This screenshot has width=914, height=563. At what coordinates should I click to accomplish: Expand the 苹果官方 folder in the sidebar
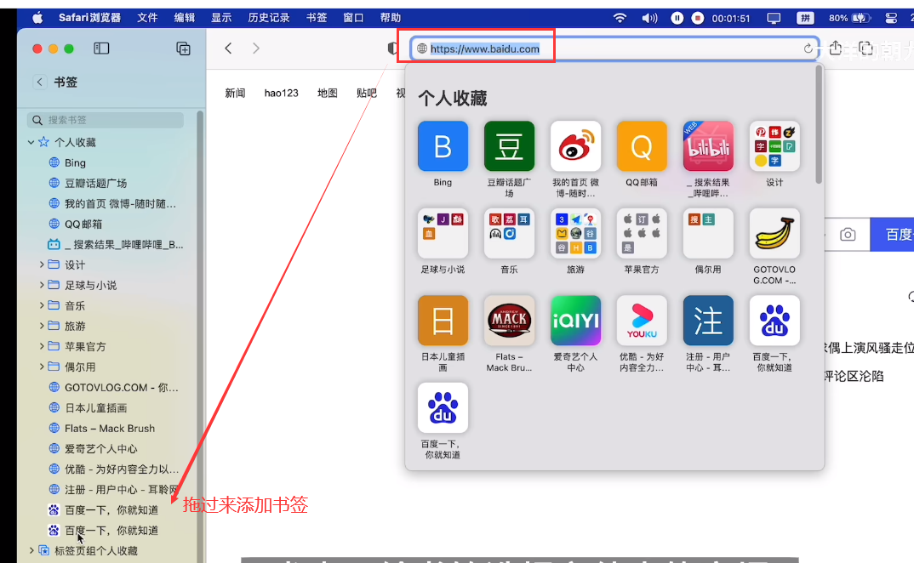42,346
